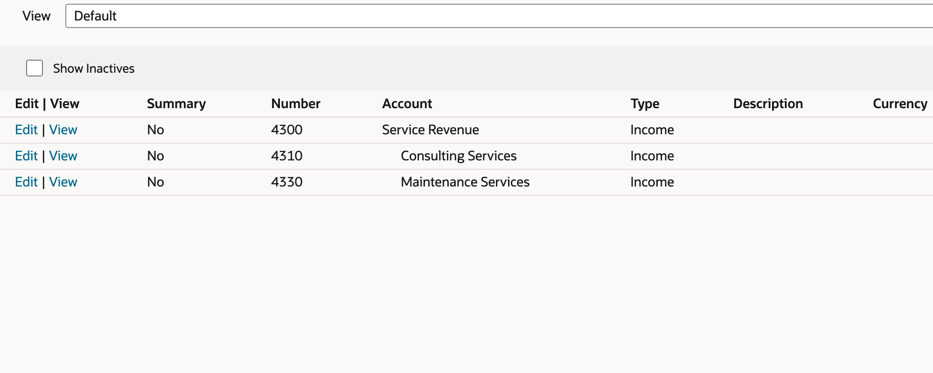933x373 pixels.
Task: Sort by the Number column header
Action: [296, 104]
